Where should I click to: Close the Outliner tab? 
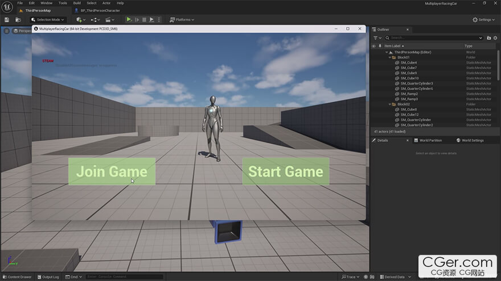click(408, 30)
